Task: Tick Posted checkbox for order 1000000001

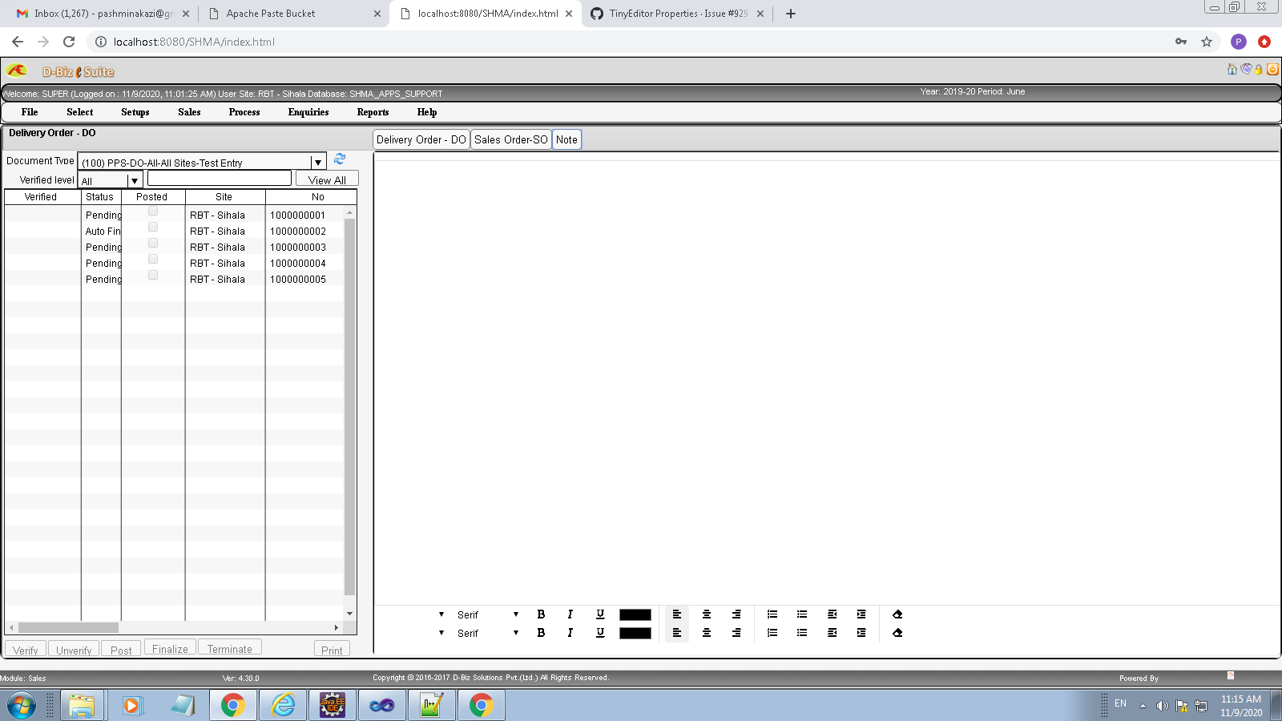Action: click(x=153, y=211)
